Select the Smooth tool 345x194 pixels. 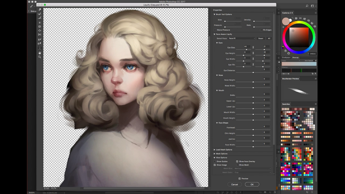coord(39,18)
